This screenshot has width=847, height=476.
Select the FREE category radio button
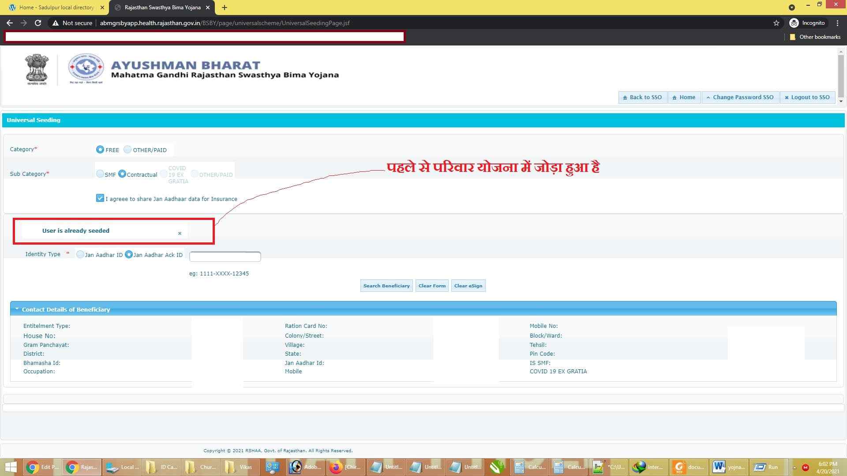pyautogui.click(x=100, y=149)
